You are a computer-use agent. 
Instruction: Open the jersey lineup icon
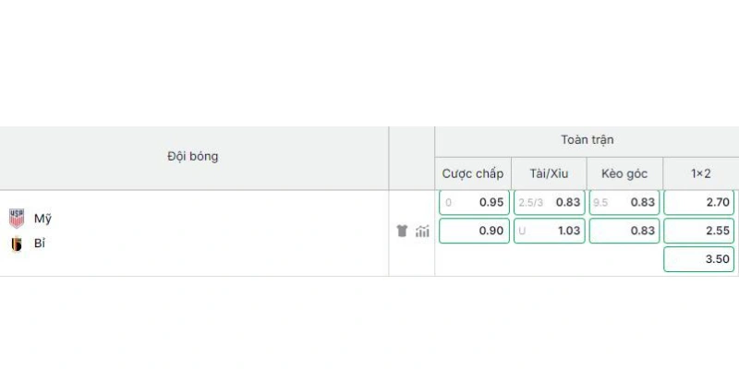click(402, 231)
